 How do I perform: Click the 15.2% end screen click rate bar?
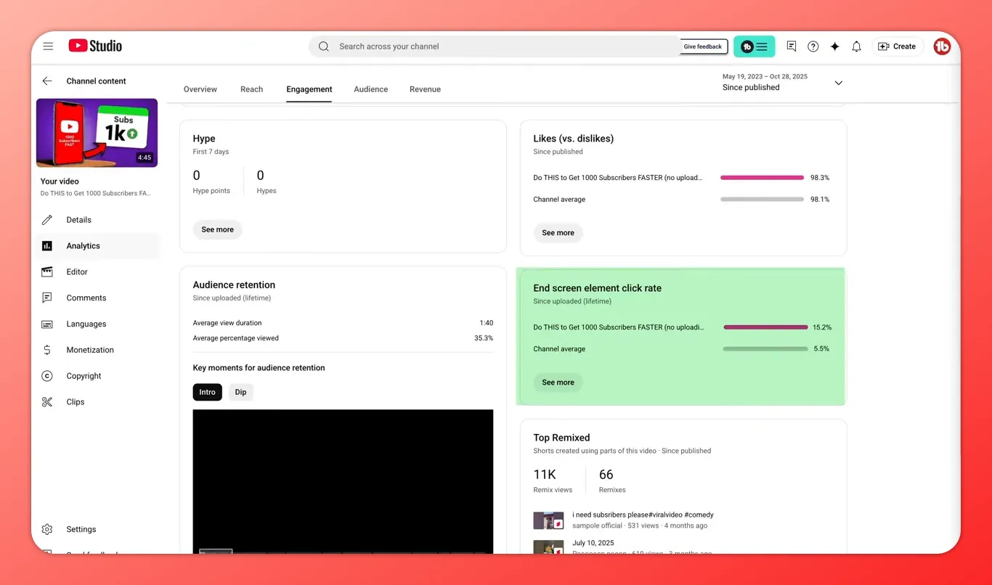point(765,327)
